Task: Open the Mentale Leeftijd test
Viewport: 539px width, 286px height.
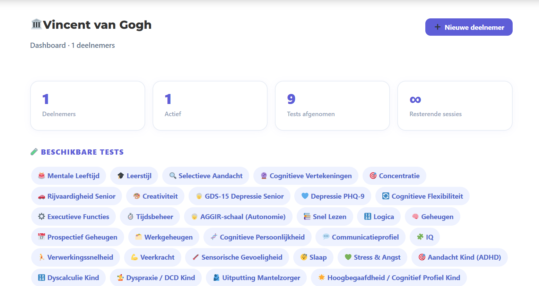Action: [x=69, y=176]
